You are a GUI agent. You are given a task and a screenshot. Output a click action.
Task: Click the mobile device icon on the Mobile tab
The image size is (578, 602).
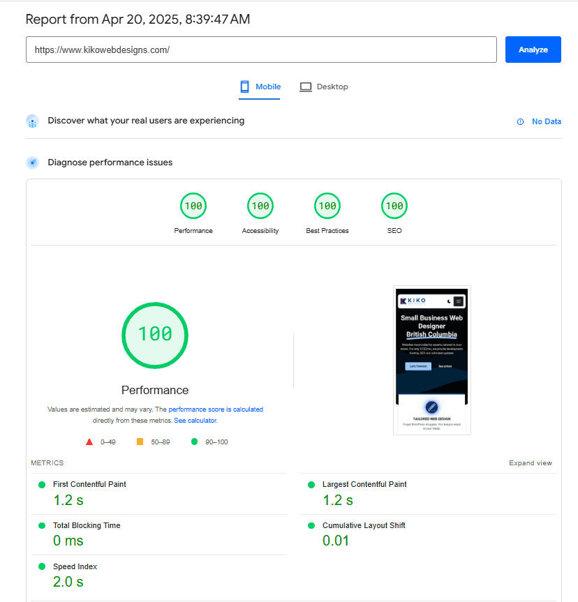[244, 86]
